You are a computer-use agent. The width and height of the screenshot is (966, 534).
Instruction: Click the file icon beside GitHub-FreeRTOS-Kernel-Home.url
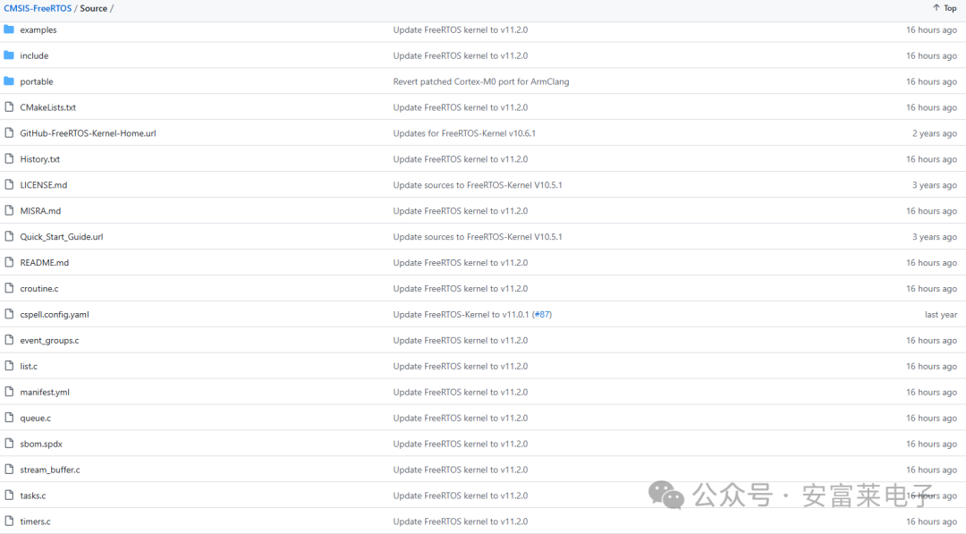[9, 132]
